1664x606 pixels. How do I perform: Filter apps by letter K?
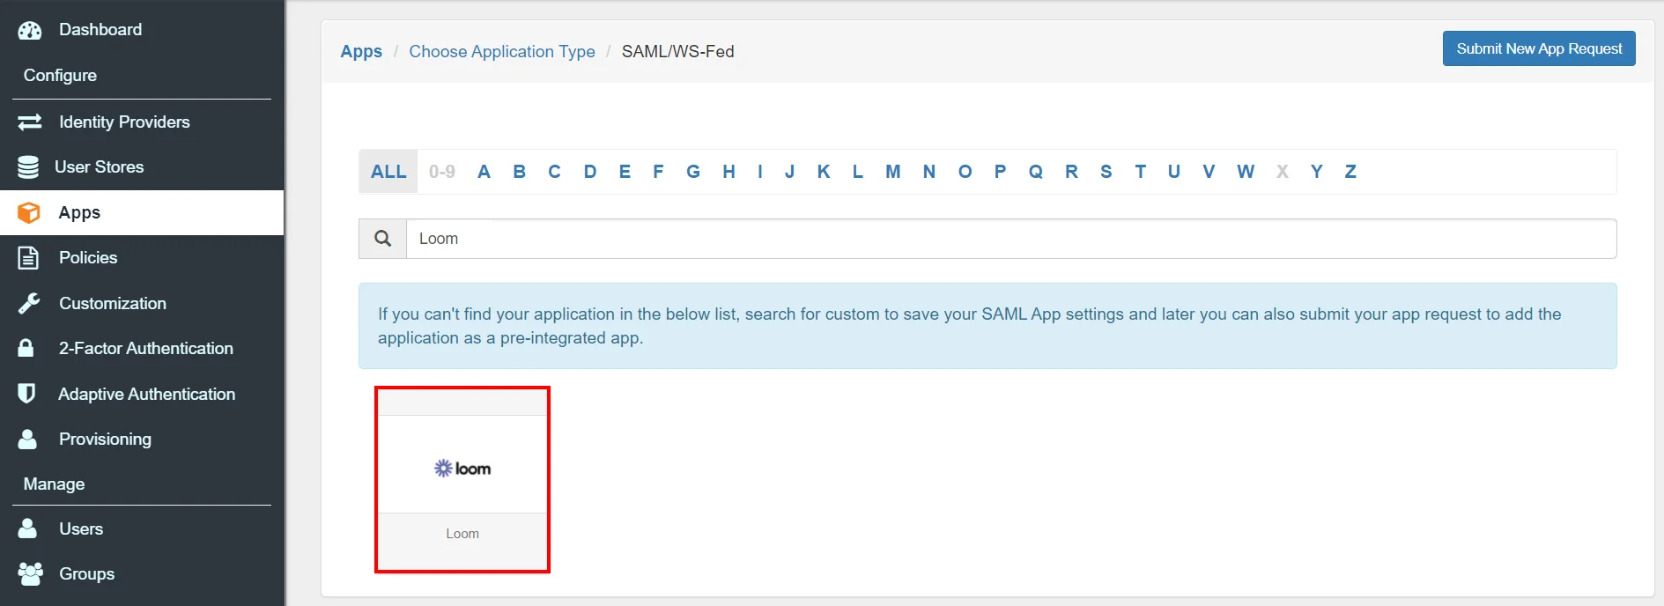tap(824, 172)
